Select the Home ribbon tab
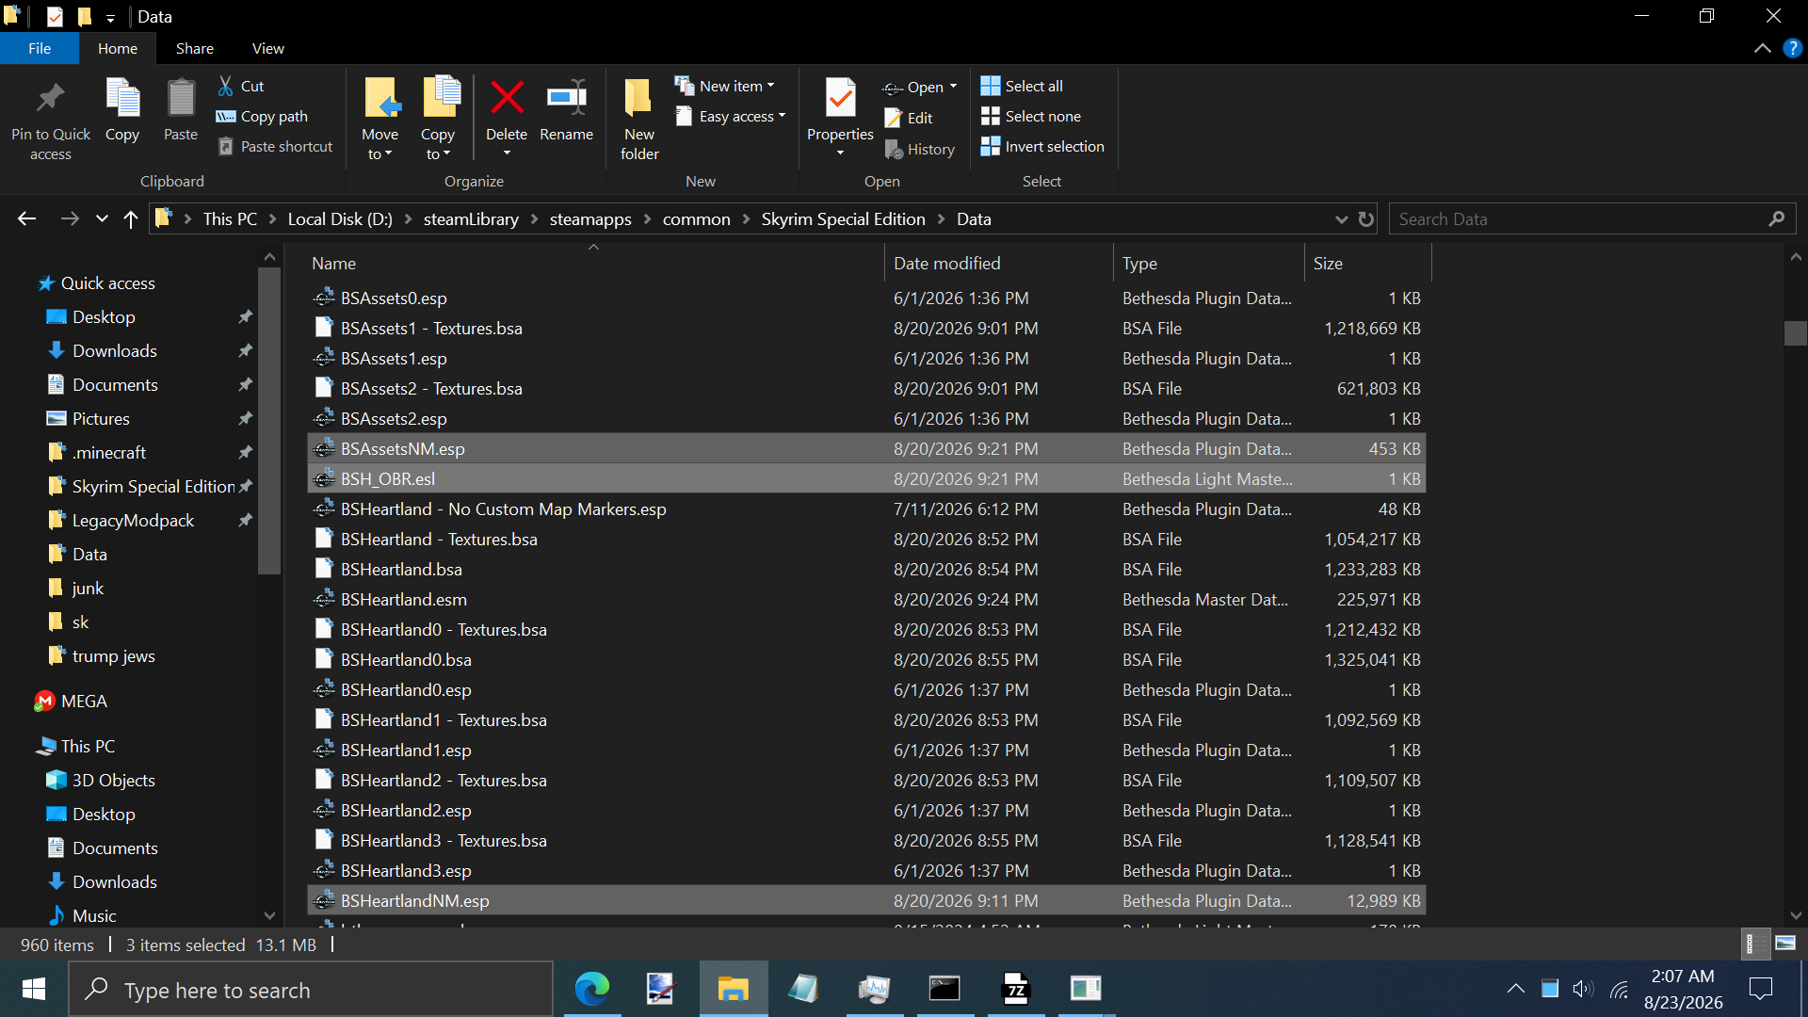The image size is (1808, 1017). coord(118,48)
